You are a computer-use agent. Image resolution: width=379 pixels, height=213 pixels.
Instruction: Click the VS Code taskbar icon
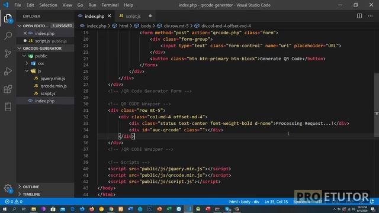pyautogui.click(x=188, y=209)
